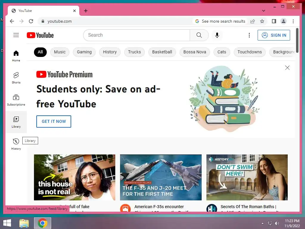
Task: Close the YouTube tab
Action: (74, 11)
